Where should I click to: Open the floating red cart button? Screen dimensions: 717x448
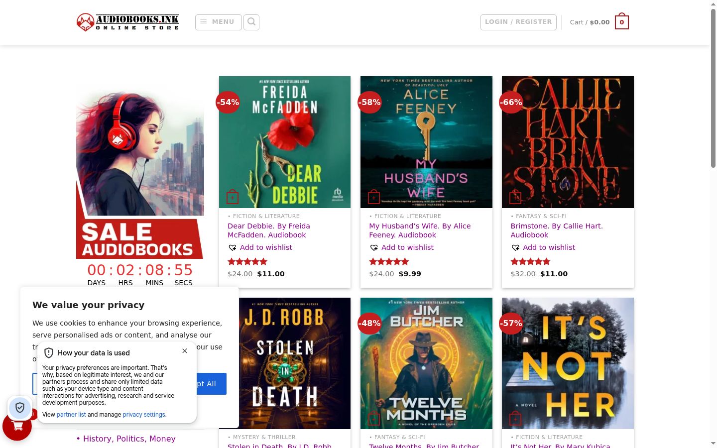[x=17, y=426]
